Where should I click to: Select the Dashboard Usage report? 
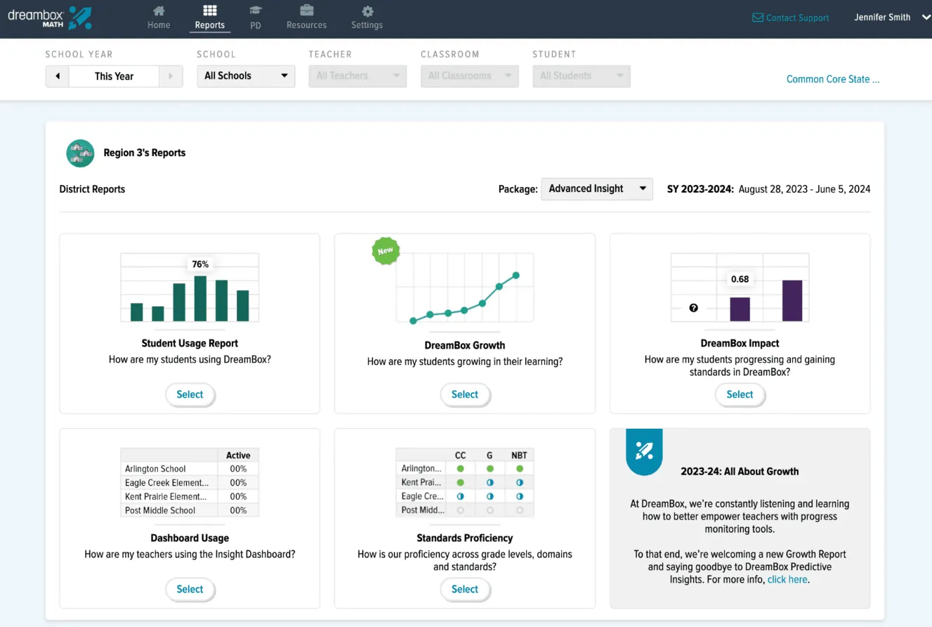tap(190, 589)
